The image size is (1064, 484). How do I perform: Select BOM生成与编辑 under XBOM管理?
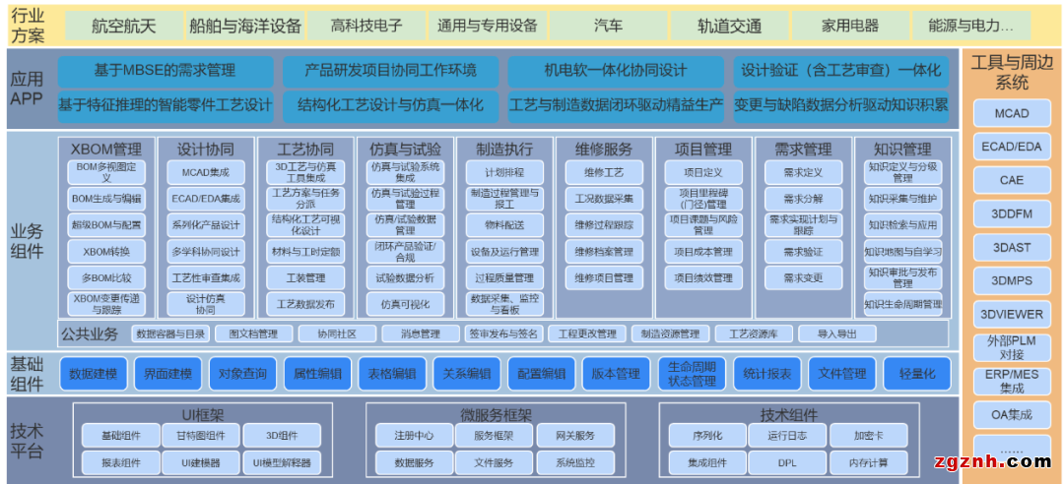(106, 199)
